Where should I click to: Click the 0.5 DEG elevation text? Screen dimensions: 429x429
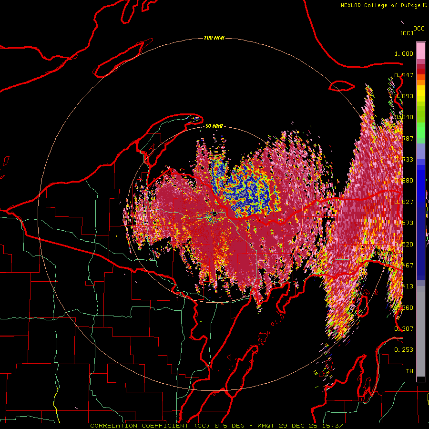[x=230, y=426]
